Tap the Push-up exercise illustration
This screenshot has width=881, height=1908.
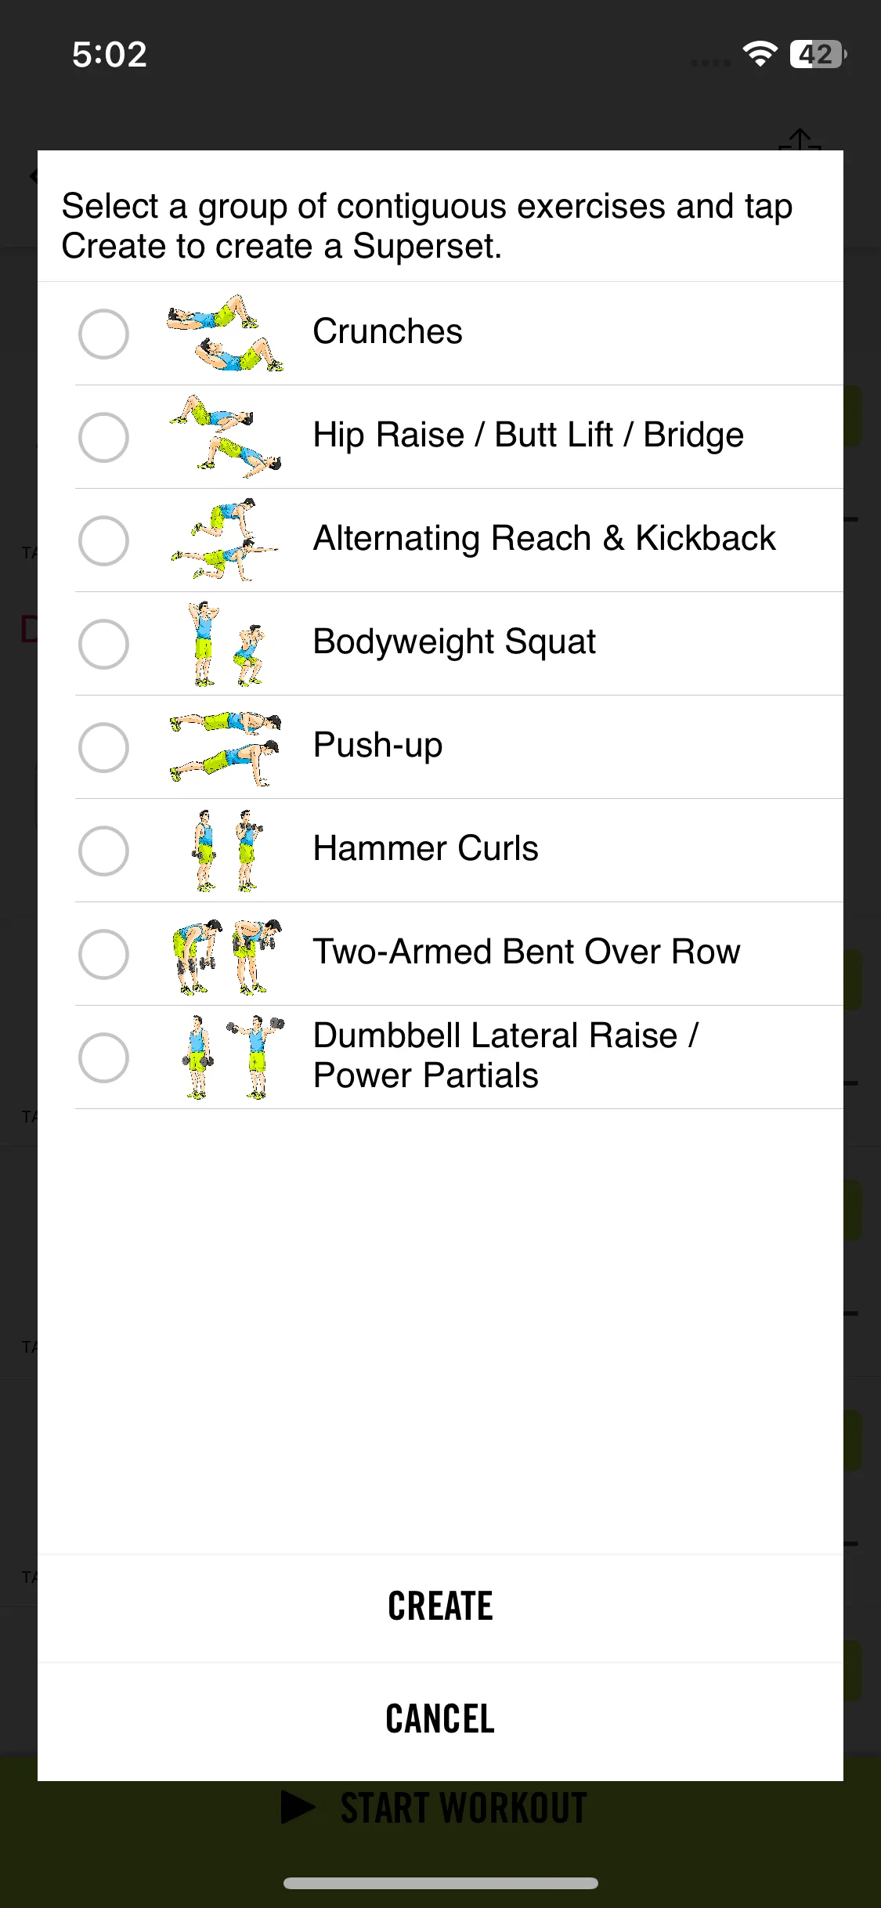(225, 747)
